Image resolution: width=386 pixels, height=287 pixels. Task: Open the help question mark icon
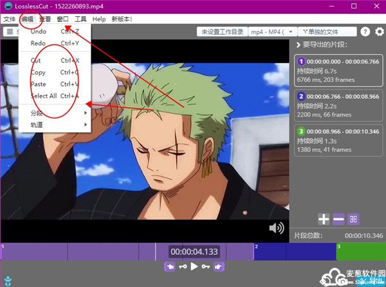point(365,31)
